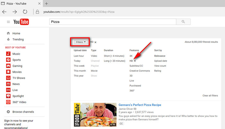Click the padlock security icon

tap(37, 12)
